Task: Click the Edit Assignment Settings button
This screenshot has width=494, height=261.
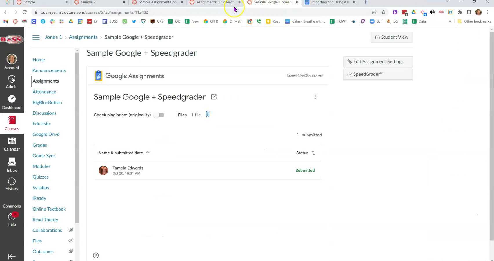Action: coord(377,61)
